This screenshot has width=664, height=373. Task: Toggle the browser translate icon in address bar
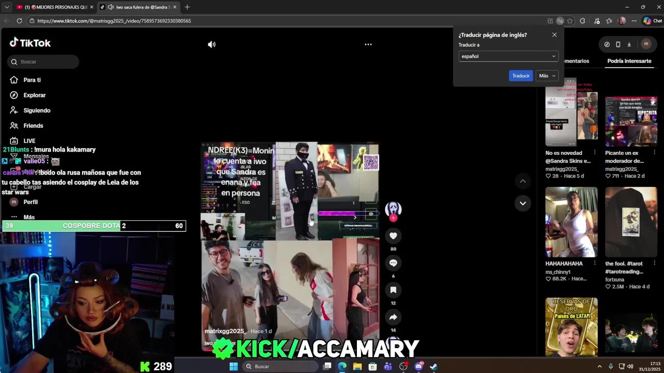tap(560, 21)
